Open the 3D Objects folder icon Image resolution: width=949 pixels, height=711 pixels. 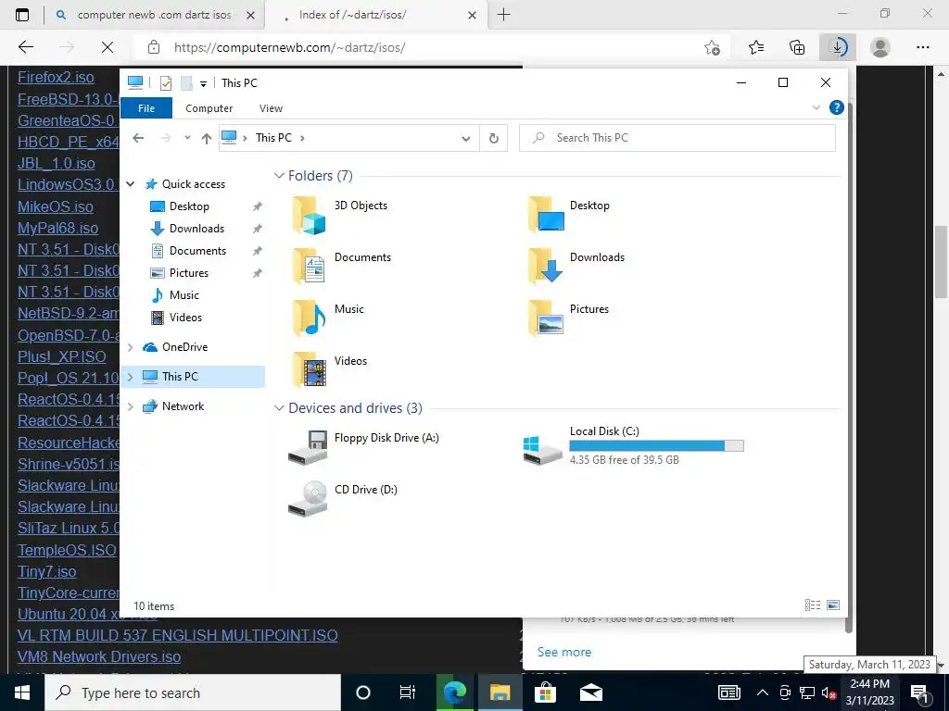click(x=310, y=215)
